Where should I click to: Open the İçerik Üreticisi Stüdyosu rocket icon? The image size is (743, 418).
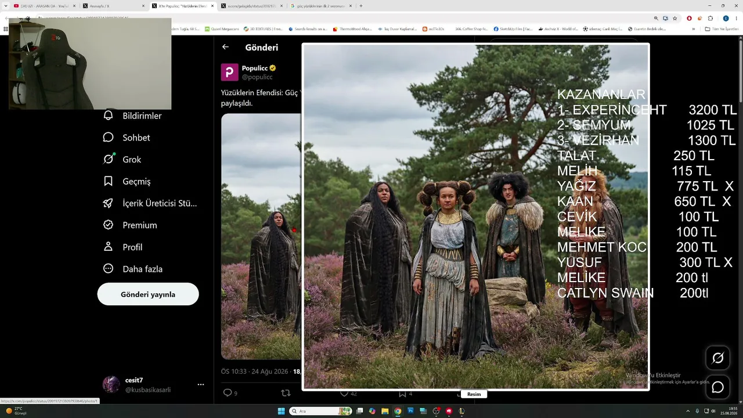tap(108, 203)
